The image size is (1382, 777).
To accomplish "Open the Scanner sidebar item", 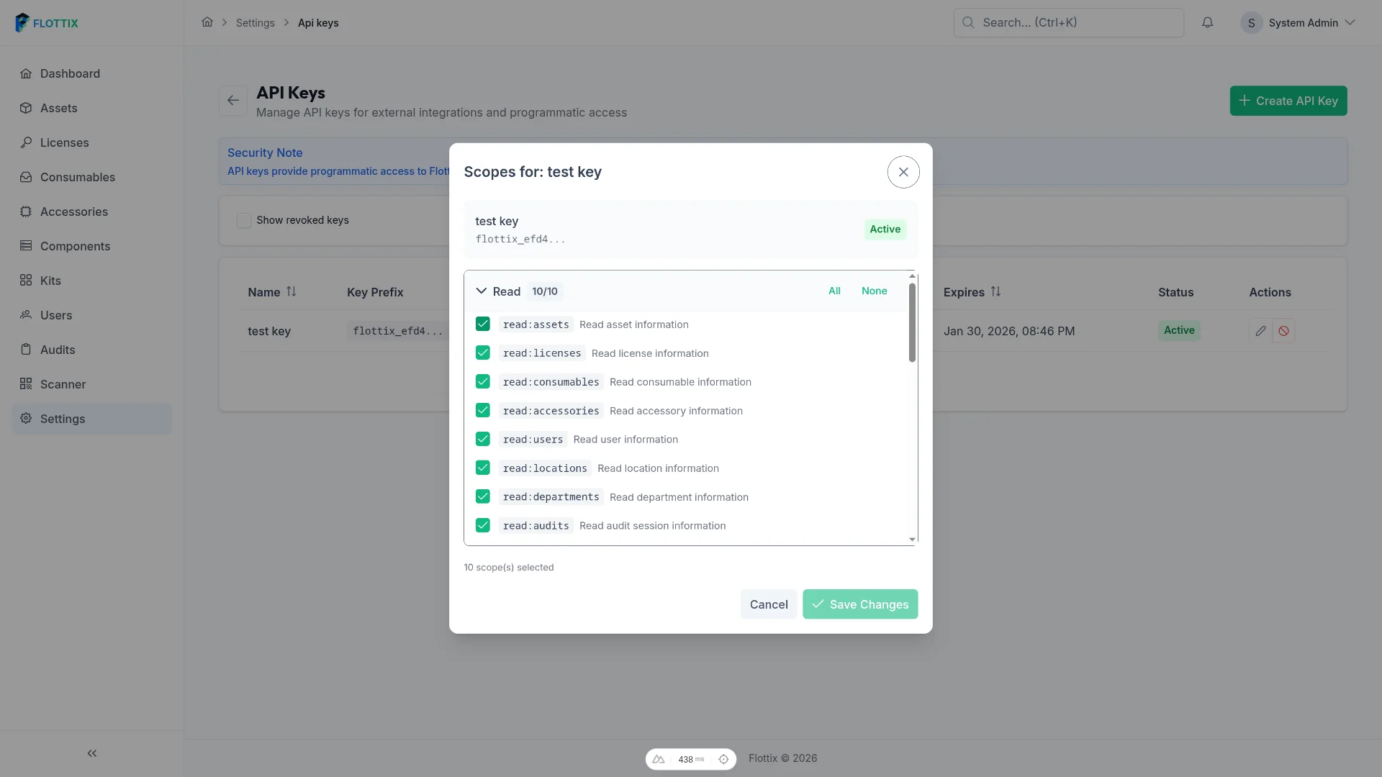I will click(63, 384).
